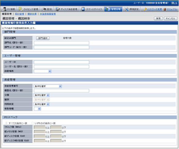Select the すべての条件に一致 radio button
Image resolution: width=179 pixels, height=149 pixels.
pos(6,123)
